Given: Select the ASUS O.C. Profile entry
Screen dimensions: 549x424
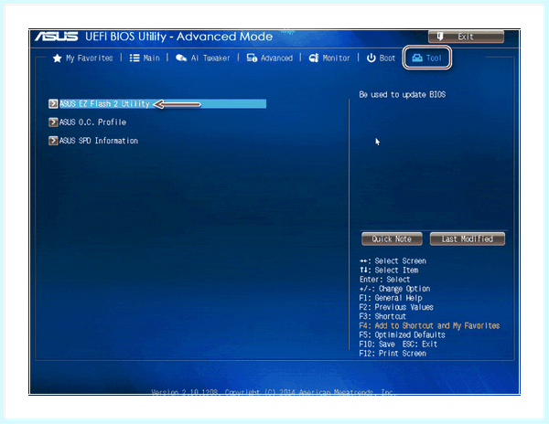Looking at the screenshot, I should point(92,122).
